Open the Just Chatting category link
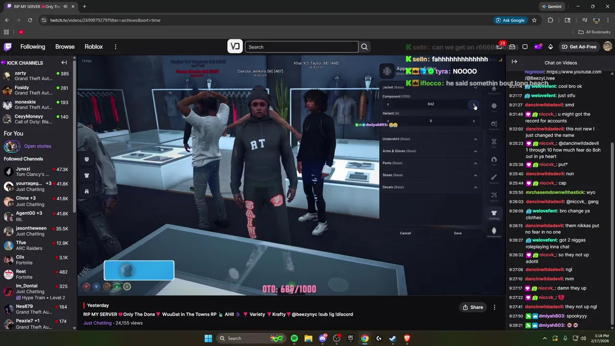This screenshot has width=615, height=346. coord(97,323)
